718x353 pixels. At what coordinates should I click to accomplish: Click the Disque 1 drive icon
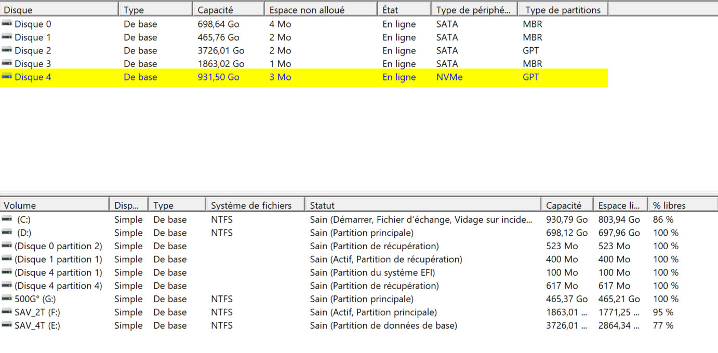7,37
